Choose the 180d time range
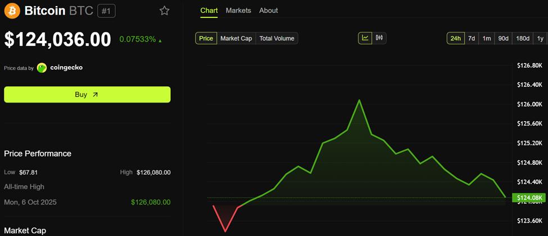This screenshot has width=548, height=236. point(523,38)
